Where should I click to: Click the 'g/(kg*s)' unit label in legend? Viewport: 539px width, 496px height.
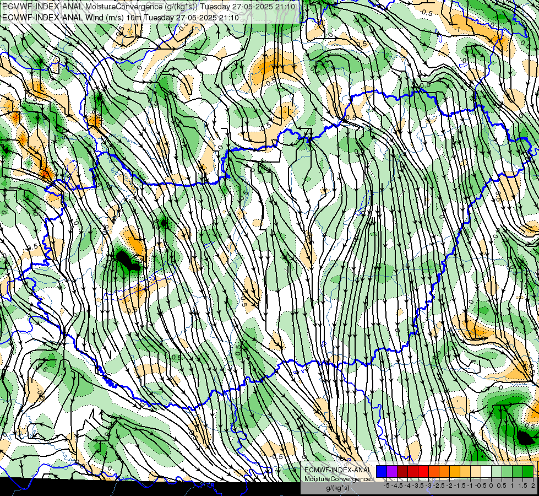pos(337,488)
